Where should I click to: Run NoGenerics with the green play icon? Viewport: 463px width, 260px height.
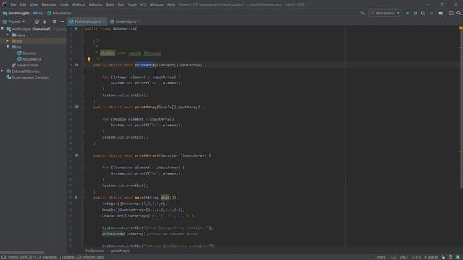(x=407, y=13)
